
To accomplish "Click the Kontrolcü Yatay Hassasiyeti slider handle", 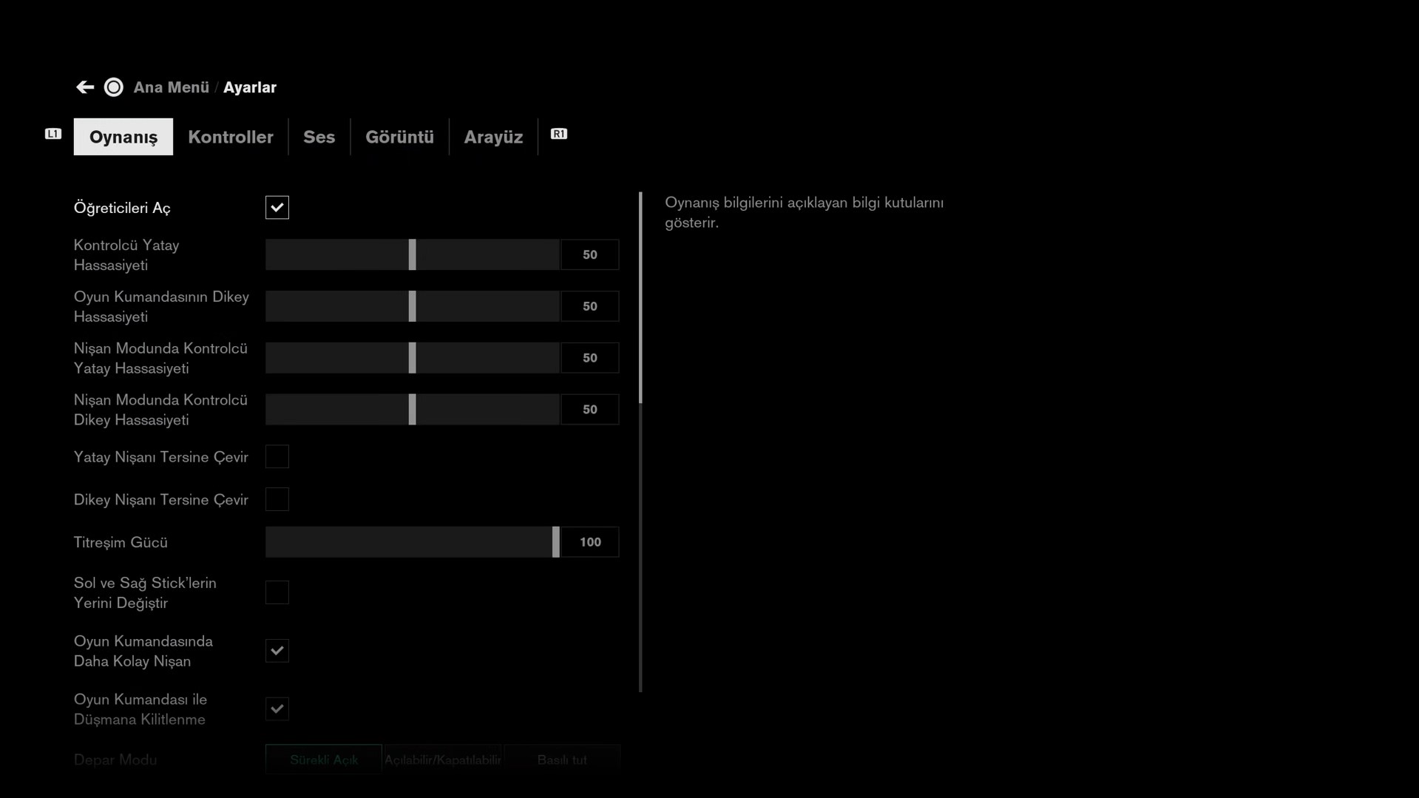I will (413, 255).
